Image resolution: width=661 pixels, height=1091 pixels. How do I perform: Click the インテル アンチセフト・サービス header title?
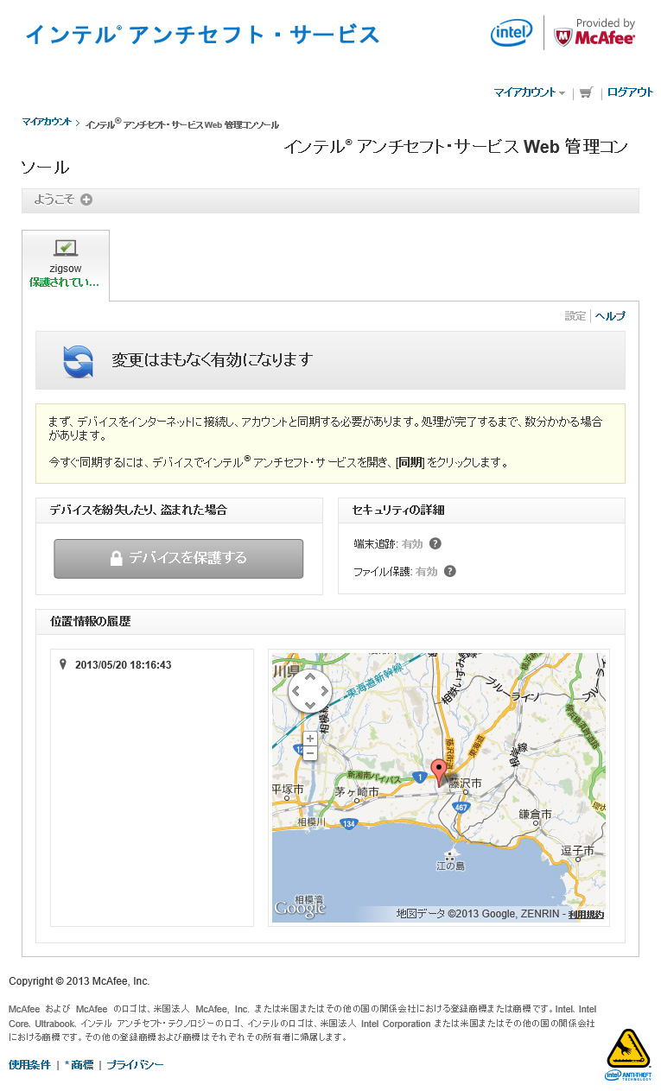click(202, 35)
